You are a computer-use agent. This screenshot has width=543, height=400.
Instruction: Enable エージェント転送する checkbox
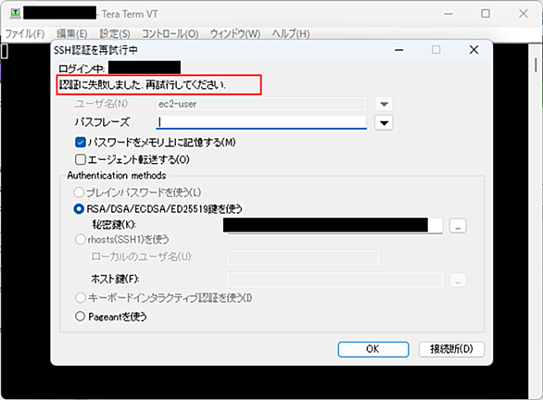point(81,159)
